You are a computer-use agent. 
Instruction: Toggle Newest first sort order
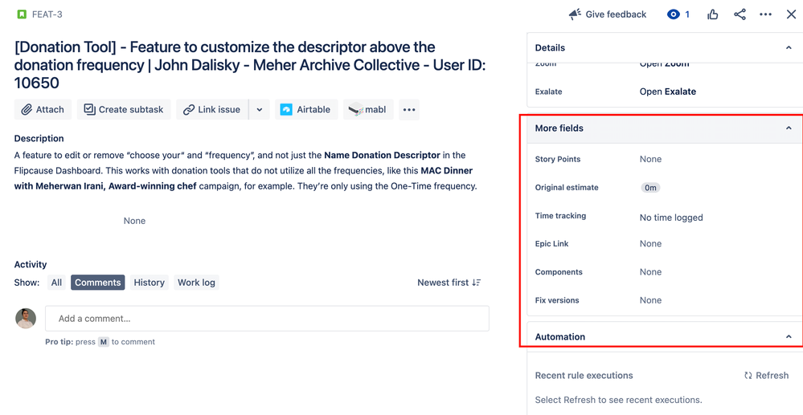click(449, 283)
